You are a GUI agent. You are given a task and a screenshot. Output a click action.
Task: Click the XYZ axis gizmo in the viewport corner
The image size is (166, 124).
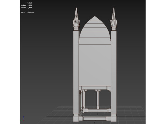(x=22, y=119)
